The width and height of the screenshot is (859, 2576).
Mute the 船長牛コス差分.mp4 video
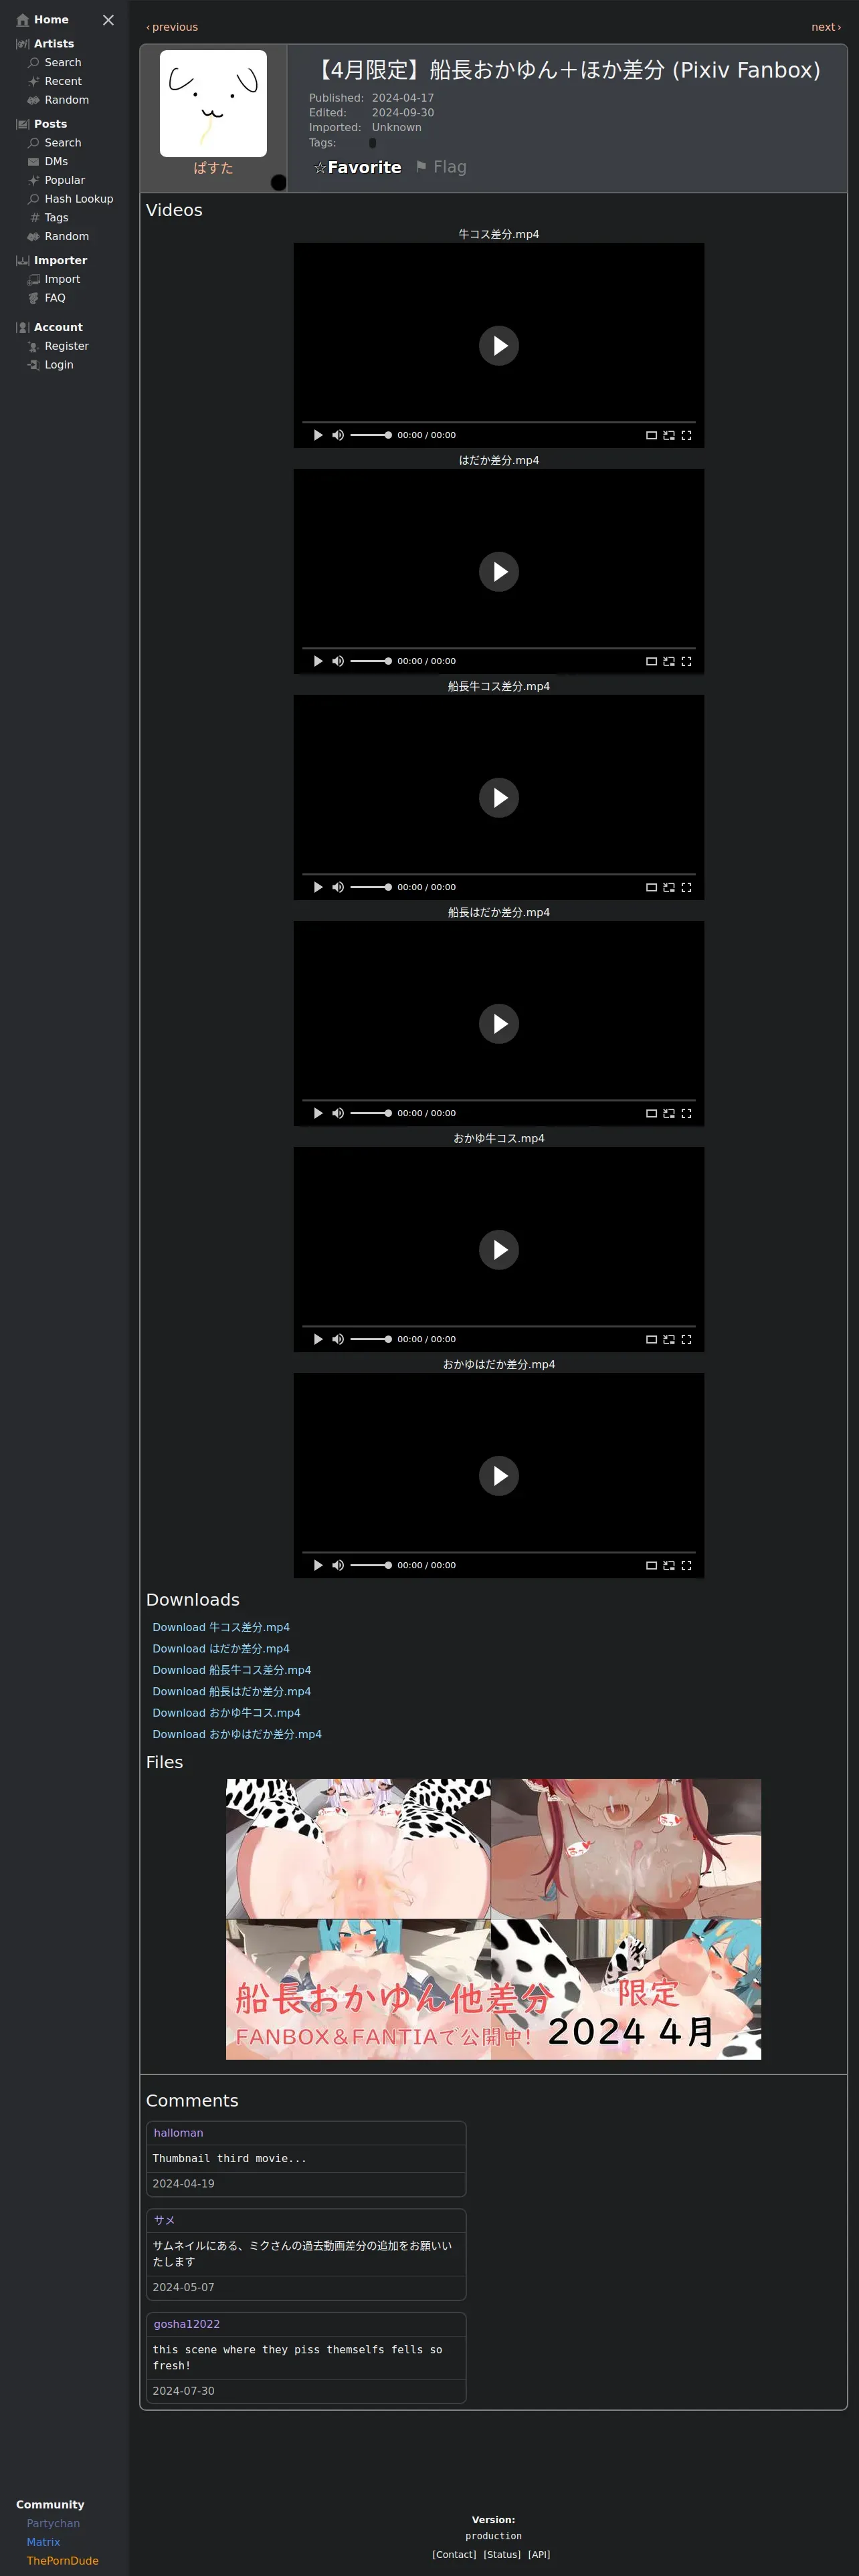(338, 887)
